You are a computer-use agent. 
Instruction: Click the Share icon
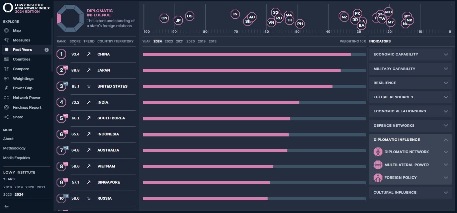pyautogui.click(x=6, y=117)
